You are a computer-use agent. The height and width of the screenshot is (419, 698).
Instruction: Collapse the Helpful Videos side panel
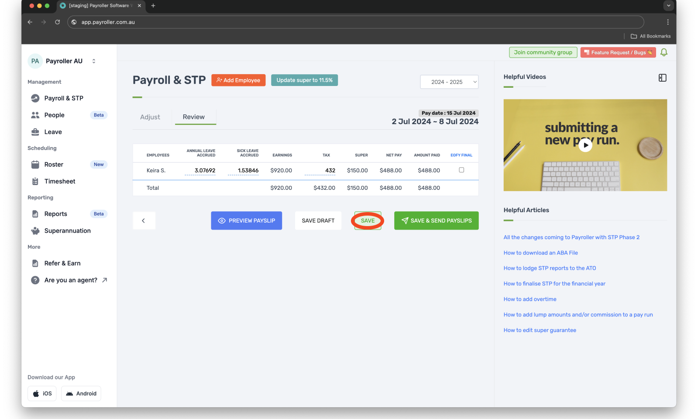coord(662,78)
